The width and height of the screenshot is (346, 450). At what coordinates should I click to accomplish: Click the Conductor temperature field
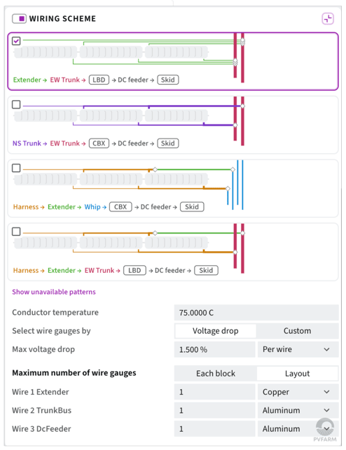tap(256, 313)
